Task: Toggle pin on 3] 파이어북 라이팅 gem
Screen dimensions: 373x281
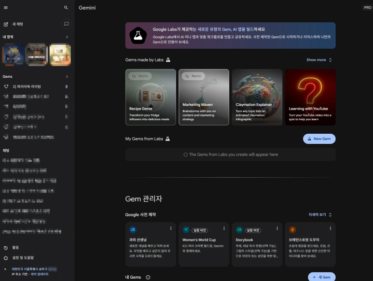Action: [67, 87]
